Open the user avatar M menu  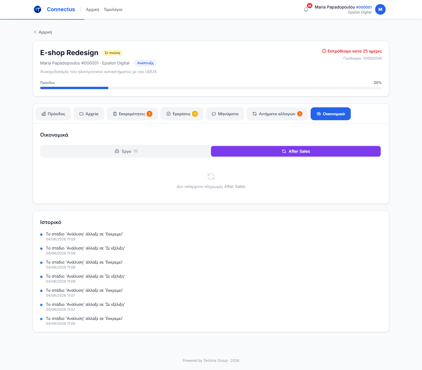[x=380, y=9]
